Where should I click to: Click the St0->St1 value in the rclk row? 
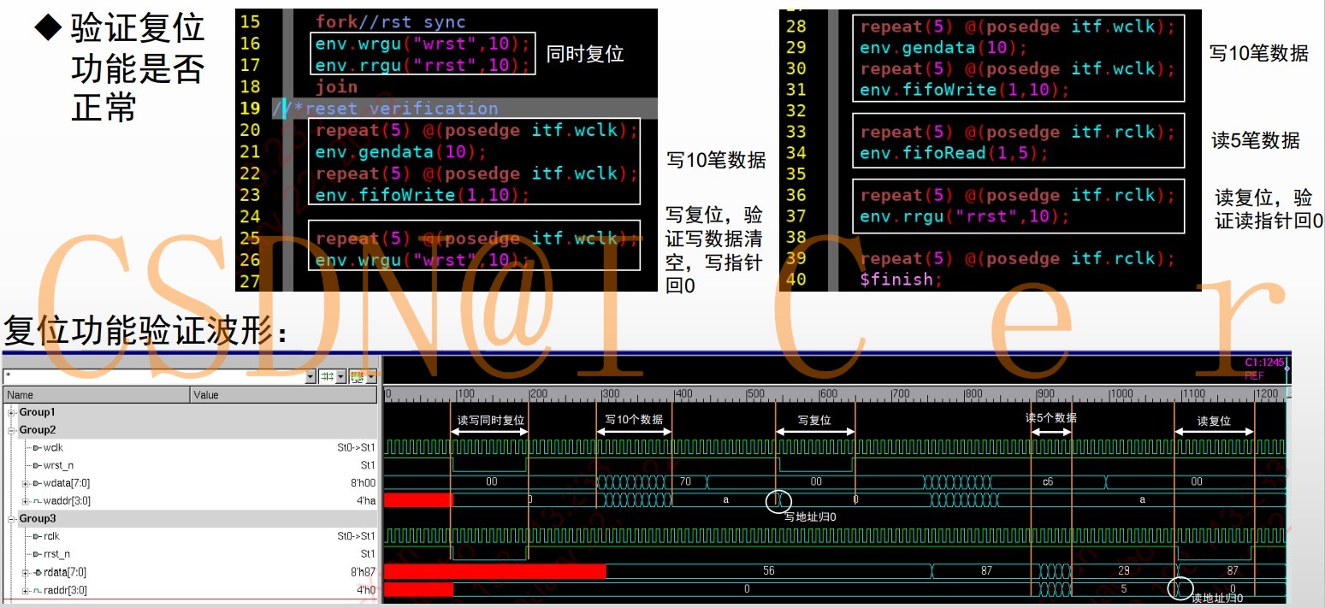[x=356, y=537]
